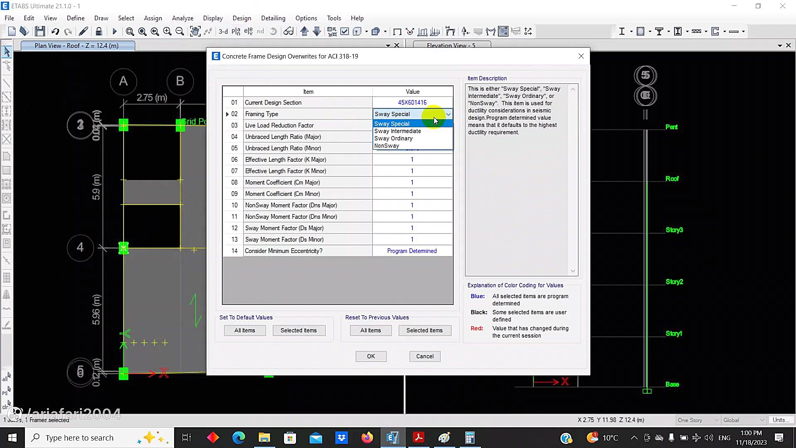Click the I-beam frame section icon
The image size is (796, 448).
point(621,31)
